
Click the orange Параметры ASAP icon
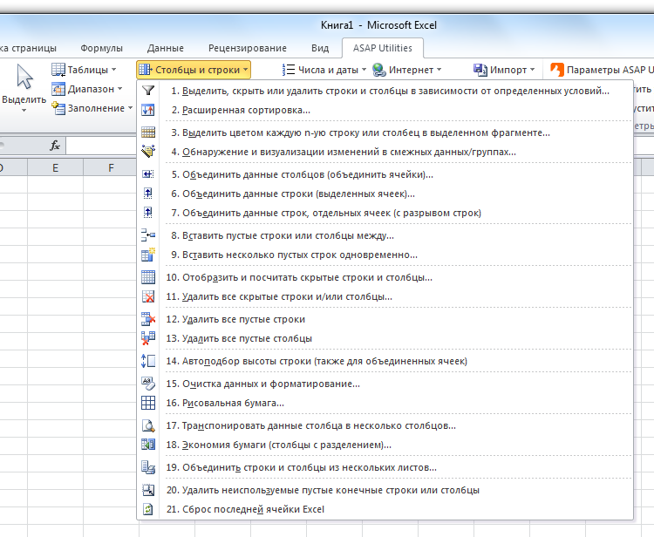(x=557, y=70)
